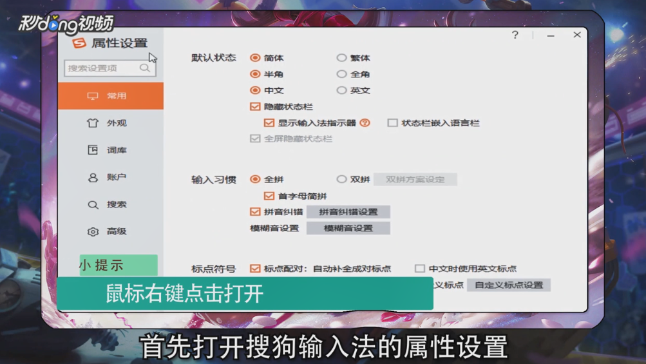Screen dimensions: 646x364
Task: Click the 输入习惯 section label
Action: coord(213,179)
